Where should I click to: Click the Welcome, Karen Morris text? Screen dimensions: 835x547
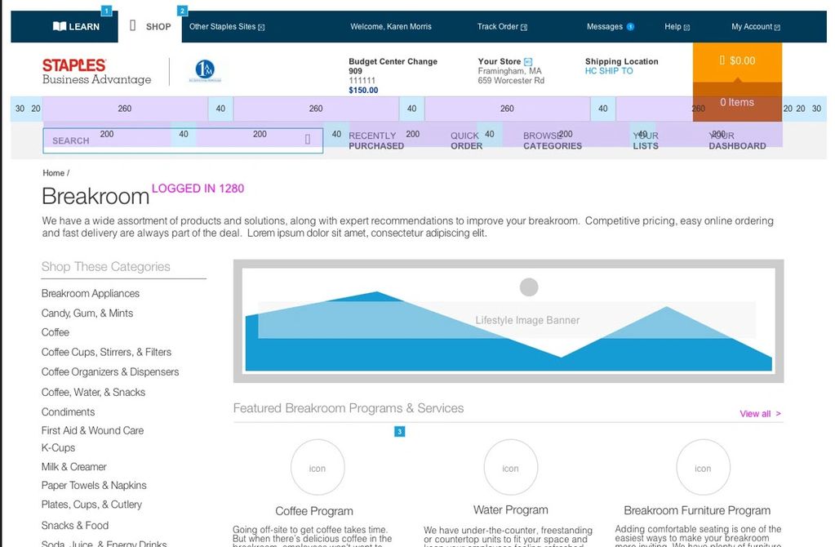coord(391,27)
